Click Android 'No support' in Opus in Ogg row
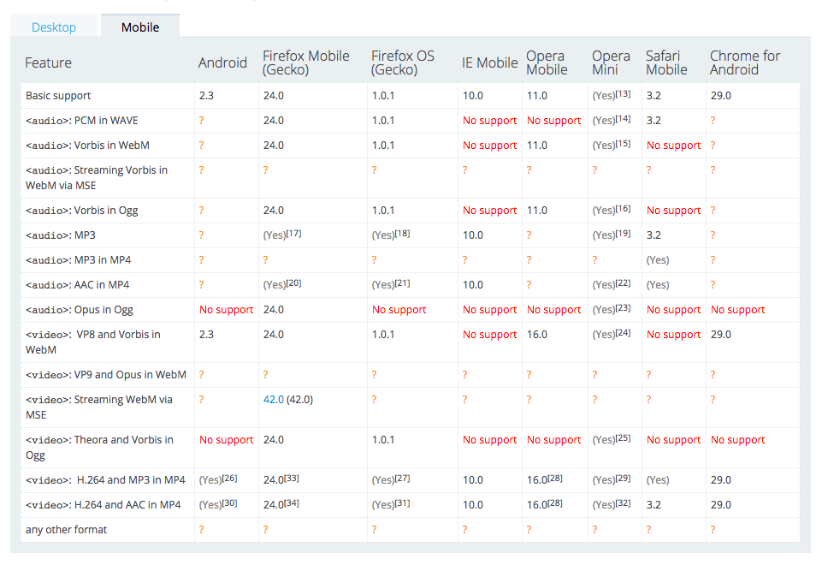 coord(226,310)
